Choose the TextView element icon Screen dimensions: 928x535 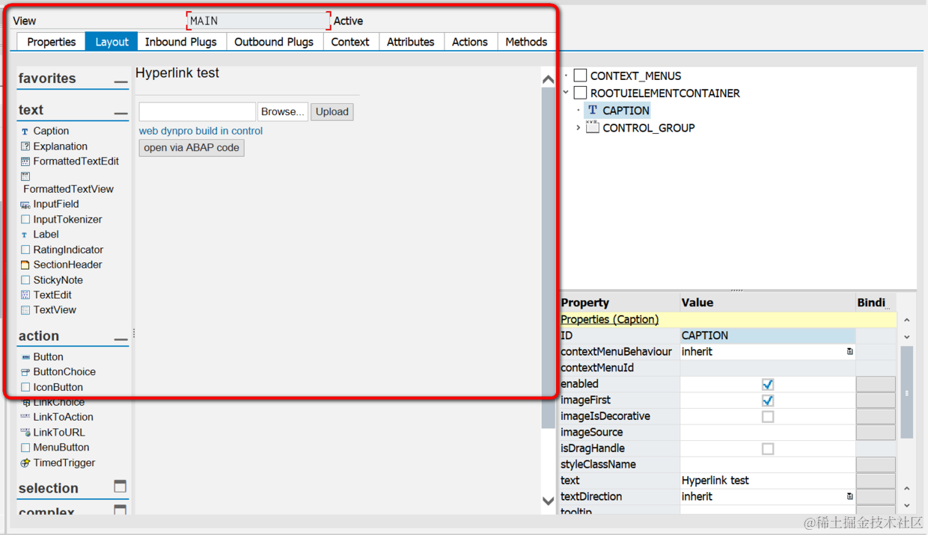[x=25, y=310]
